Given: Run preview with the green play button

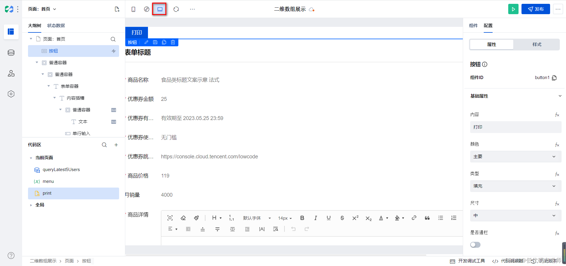Looking at the screenshot, I should coord(513,9).
